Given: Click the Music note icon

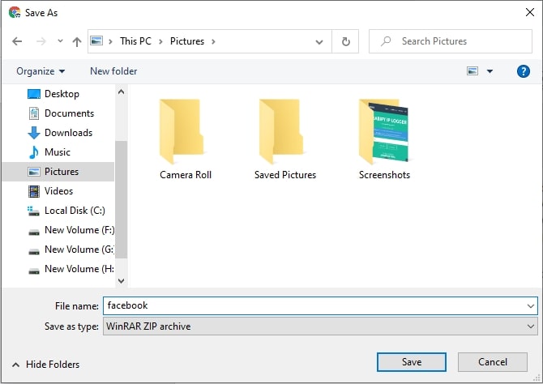Looking at the screenshot, I should click(33, 152).
